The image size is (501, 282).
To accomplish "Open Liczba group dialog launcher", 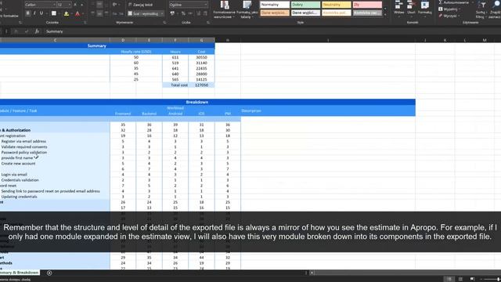I will pos(208,23).
